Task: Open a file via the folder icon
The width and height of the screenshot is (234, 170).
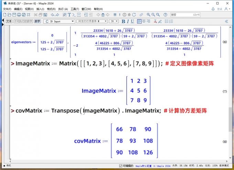Action: pyautogui.click(x=9, y=14)
